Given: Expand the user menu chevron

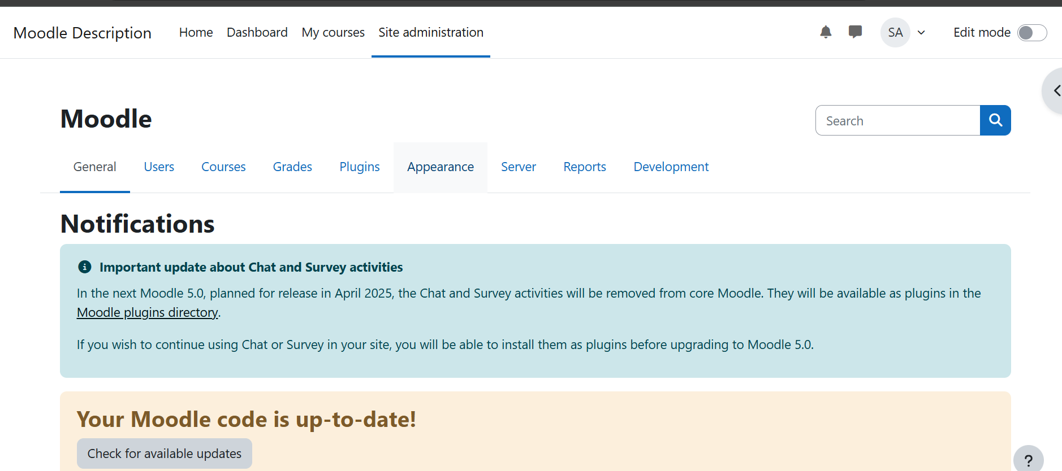Looking at the screenshot, I should pyautogui.click(x=921, y=33).
